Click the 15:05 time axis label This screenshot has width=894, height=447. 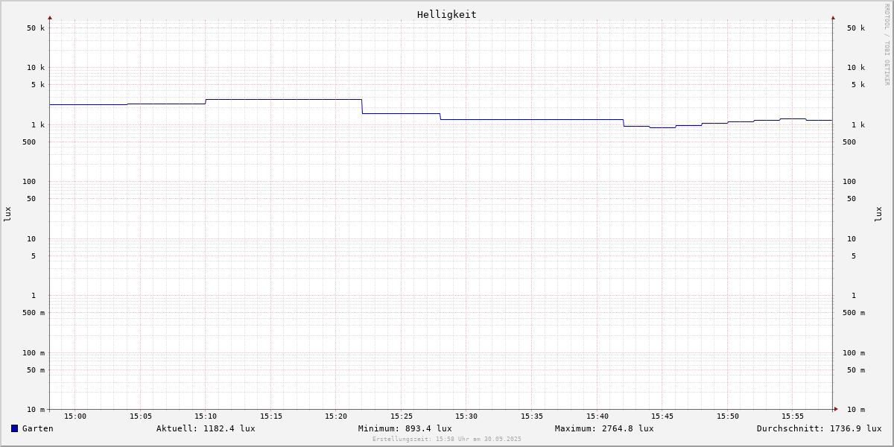[x=141, y=416]
